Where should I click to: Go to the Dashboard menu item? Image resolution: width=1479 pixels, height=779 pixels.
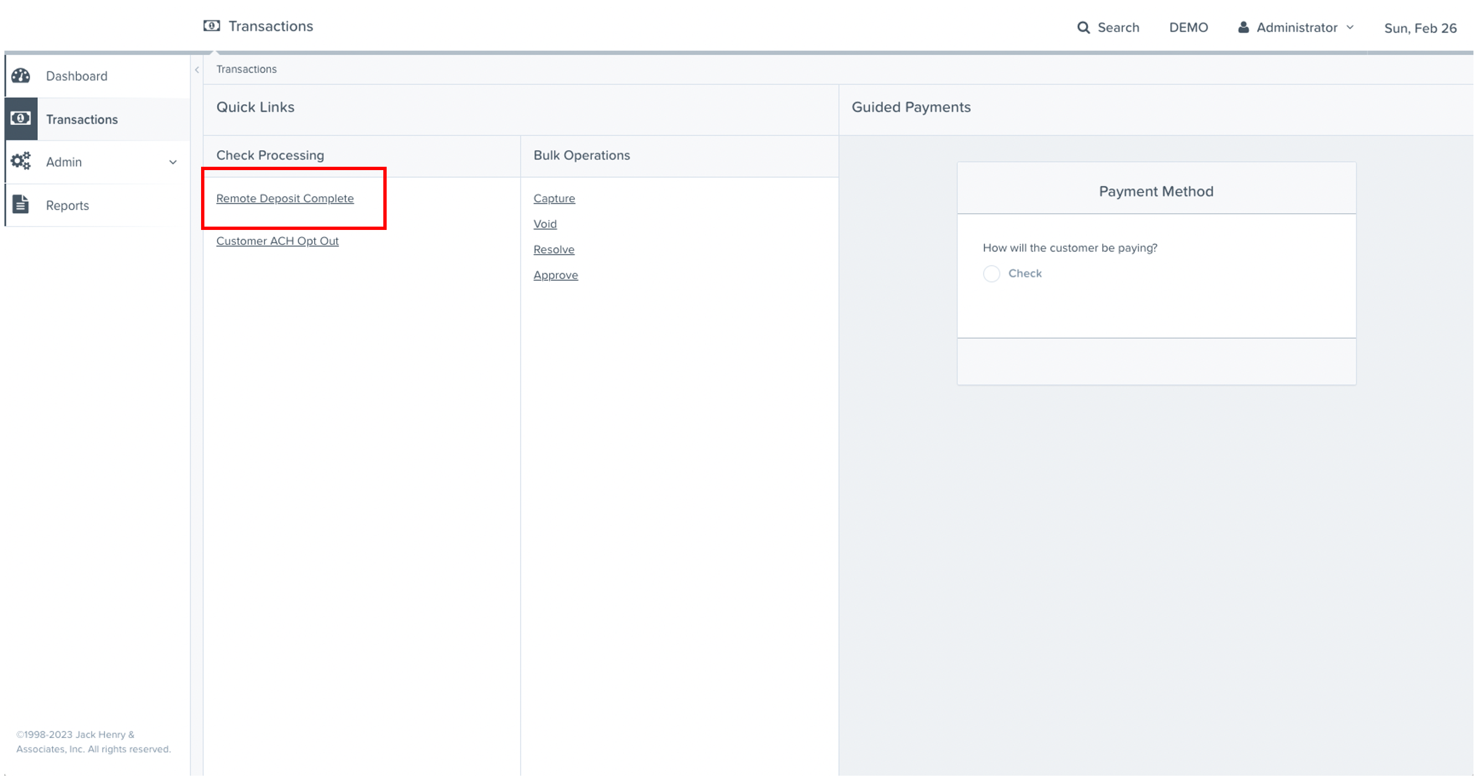tap(76, 76)
